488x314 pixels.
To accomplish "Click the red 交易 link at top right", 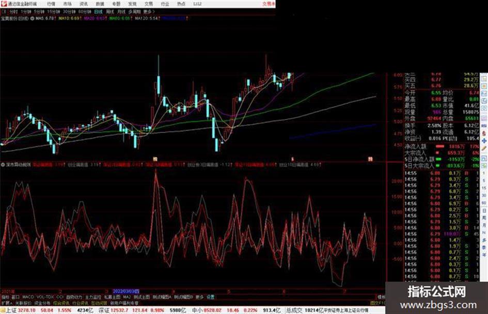I will (269, 4).
